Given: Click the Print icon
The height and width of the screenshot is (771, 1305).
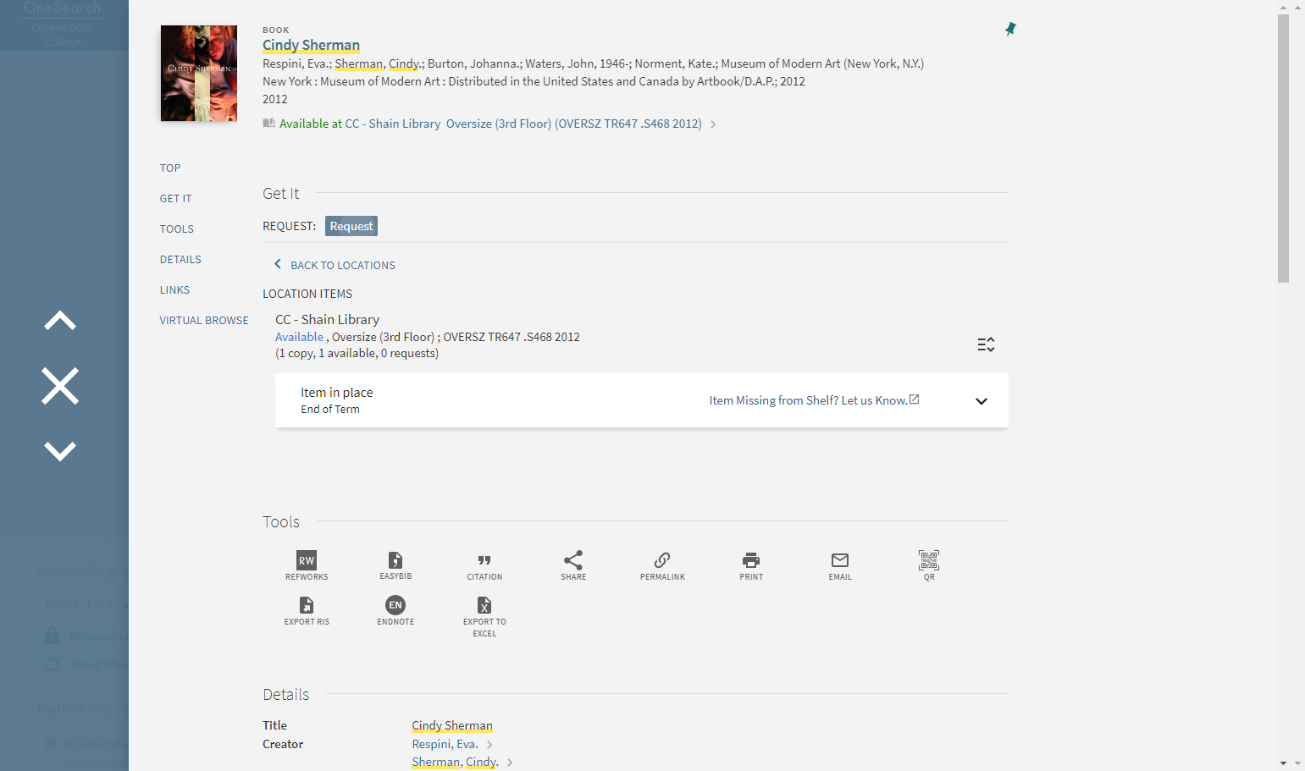Looking at the screenshot, I should point(751,565).
